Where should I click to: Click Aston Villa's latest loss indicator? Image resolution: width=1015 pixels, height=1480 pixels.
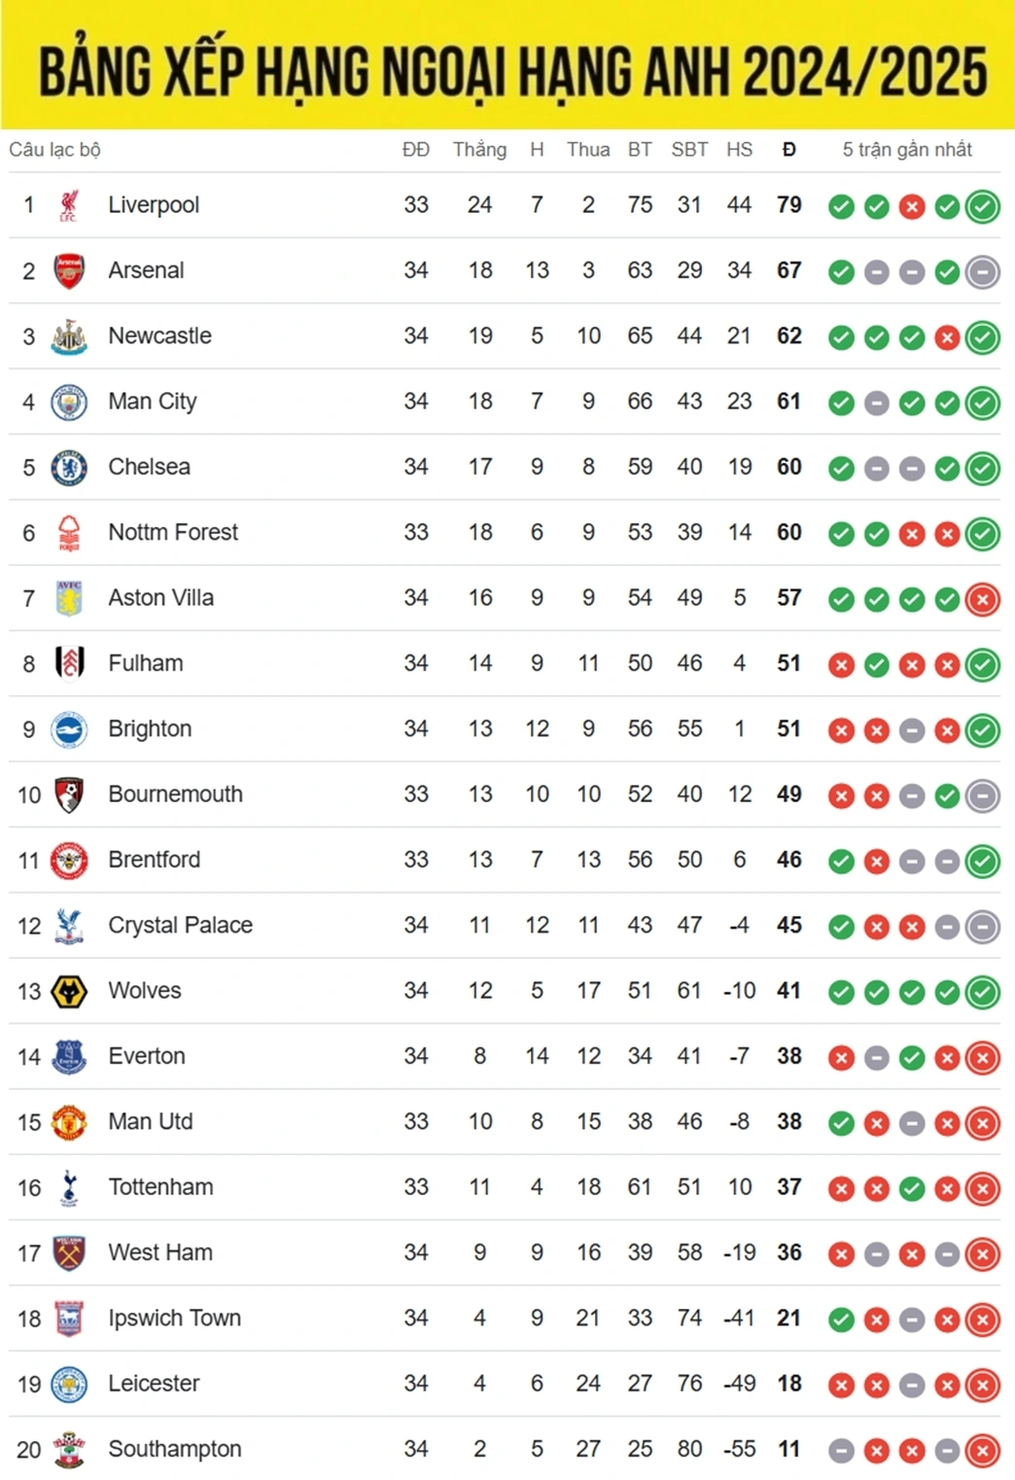[983, 599]
